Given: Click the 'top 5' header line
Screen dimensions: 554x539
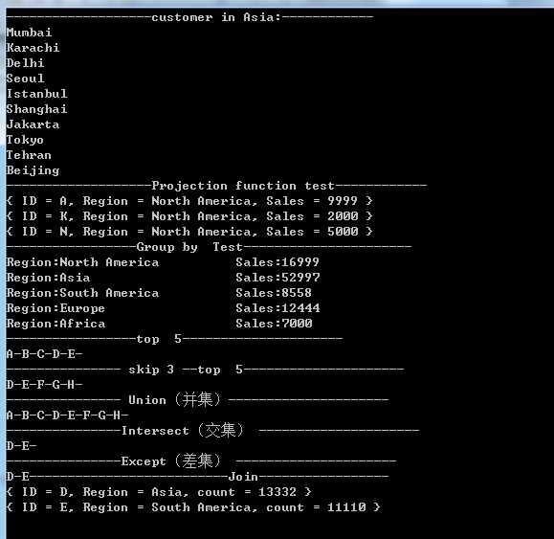Looking at the screenshot, I should tap(174, 339).
